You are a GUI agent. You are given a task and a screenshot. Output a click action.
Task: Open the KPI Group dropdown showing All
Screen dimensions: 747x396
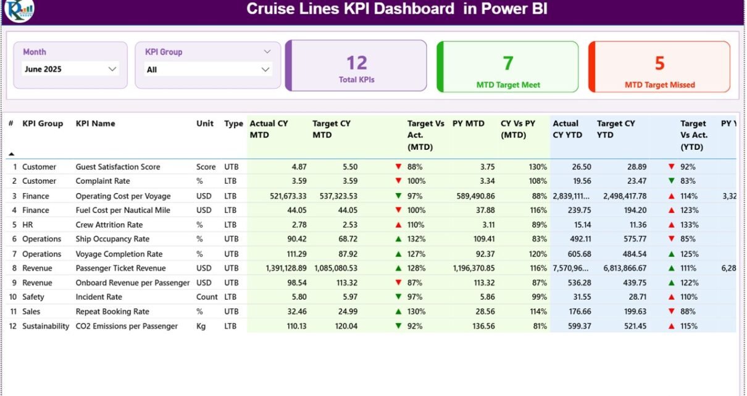tap(208, 70)
